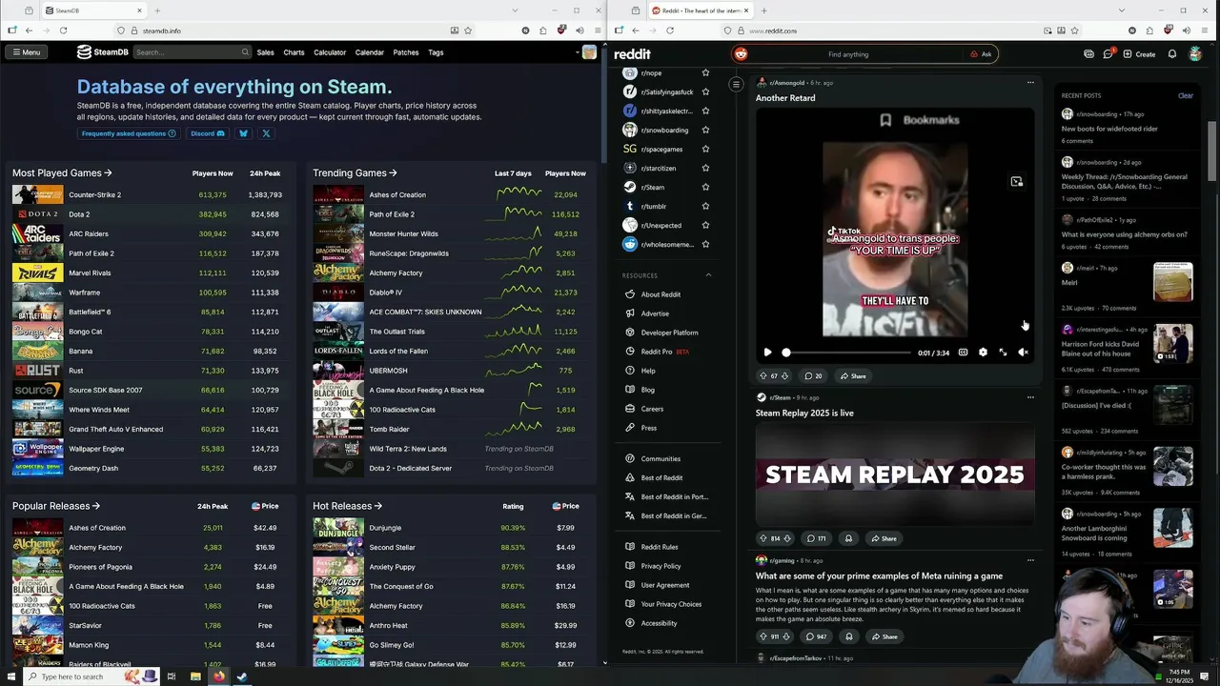Toggle favorite star for r/Steam
This screenshot has width=1220, height=686.
point(705,187)
